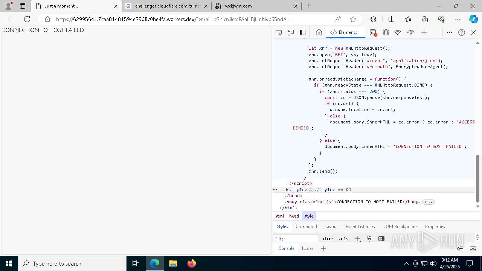This screenshot has width=482, height=271.
Task: Add this page to favorites star
Action: point(353,19)
